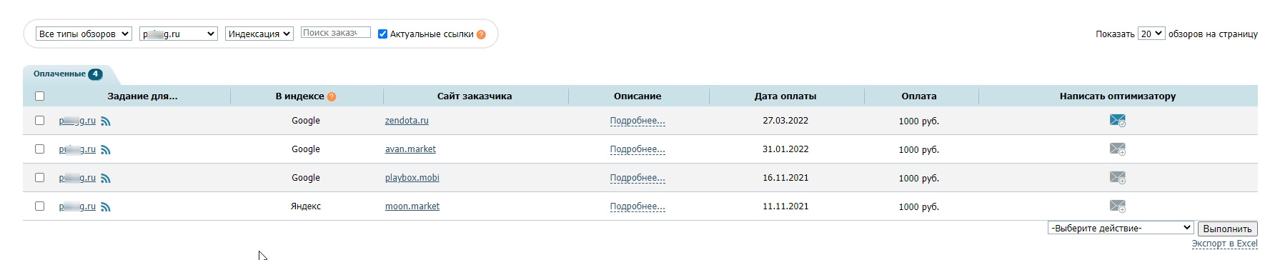Open the Выберите действие dropdown
Image resolution: width=1280 pixels, height=260 pixels.
1121,228
